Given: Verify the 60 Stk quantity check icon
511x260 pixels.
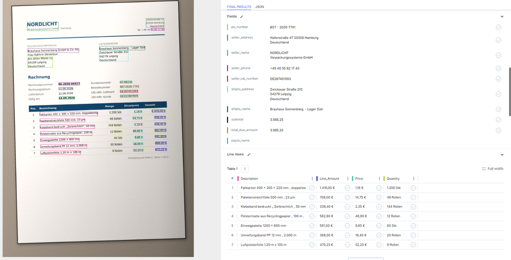Looking at the screenshot, I should coord(413,226).
